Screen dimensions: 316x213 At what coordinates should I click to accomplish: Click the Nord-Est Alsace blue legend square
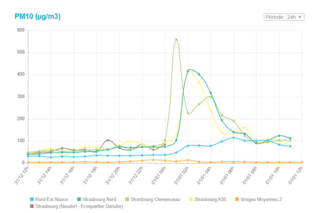tap(32, 199)
